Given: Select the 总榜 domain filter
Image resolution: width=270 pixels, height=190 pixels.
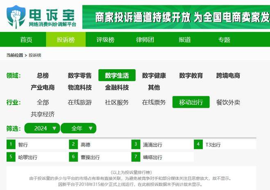Looking at the screenshot, I should (43, 75).
